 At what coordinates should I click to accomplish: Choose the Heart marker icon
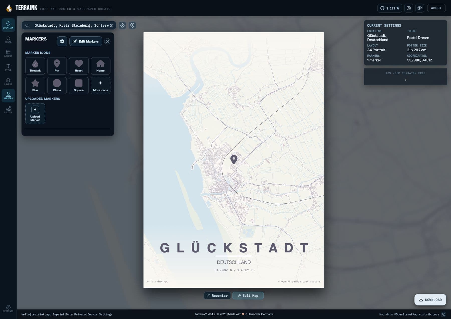click(79, 66)
